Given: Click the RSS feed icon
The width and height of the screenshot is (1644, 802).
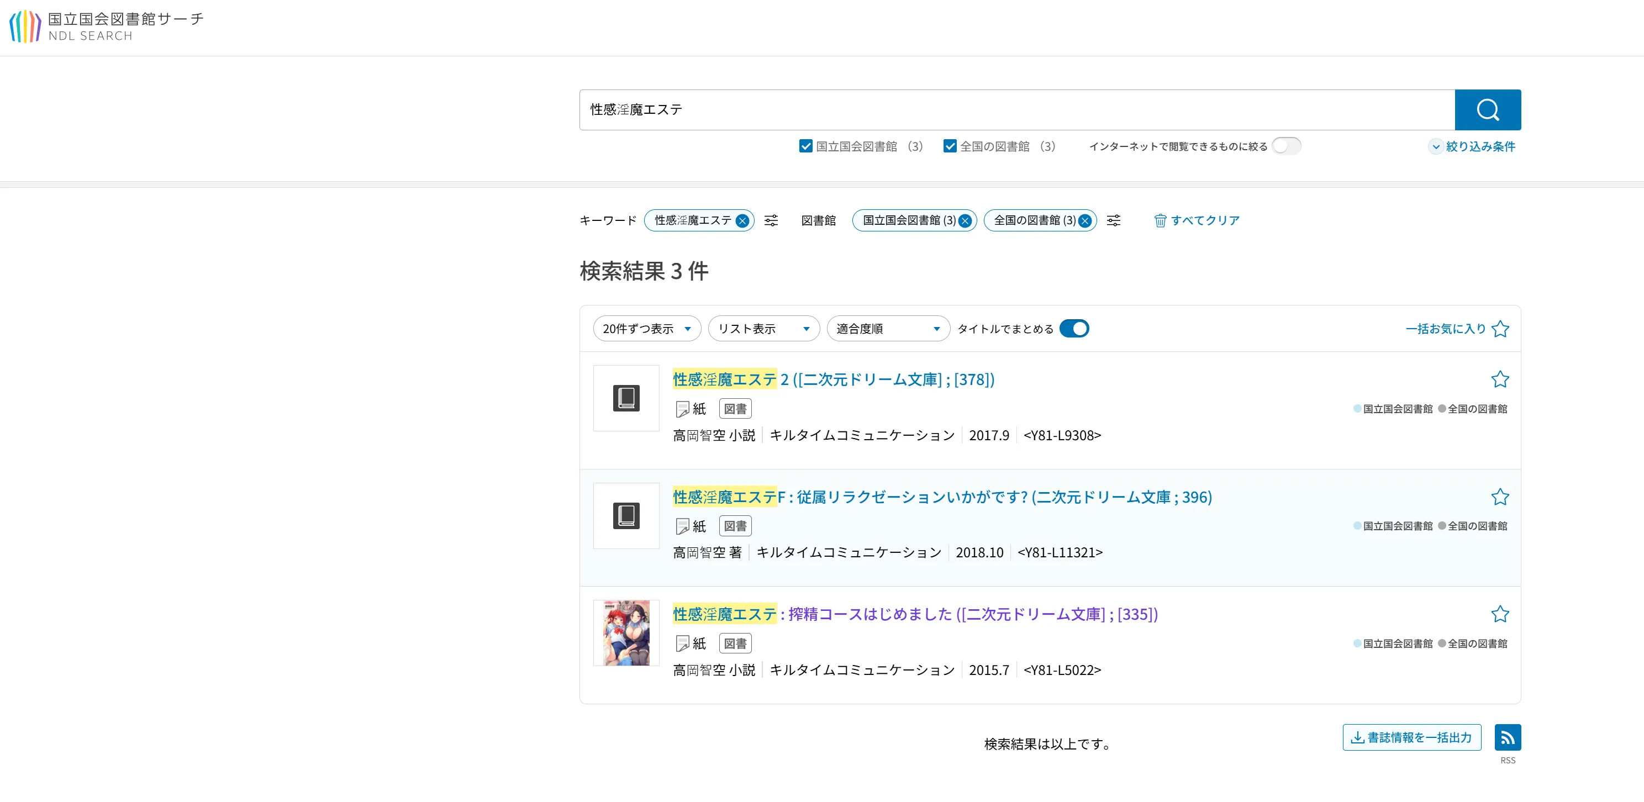Looking at the screenshot, I should 1507,737.
